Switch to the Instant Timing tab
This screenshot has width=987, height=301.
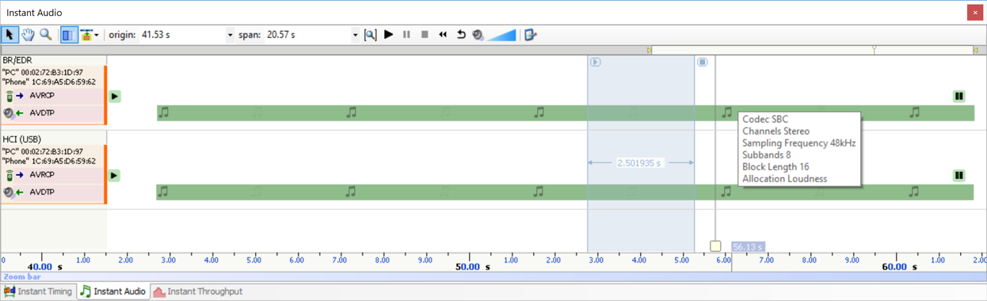[x=38, y=291]
